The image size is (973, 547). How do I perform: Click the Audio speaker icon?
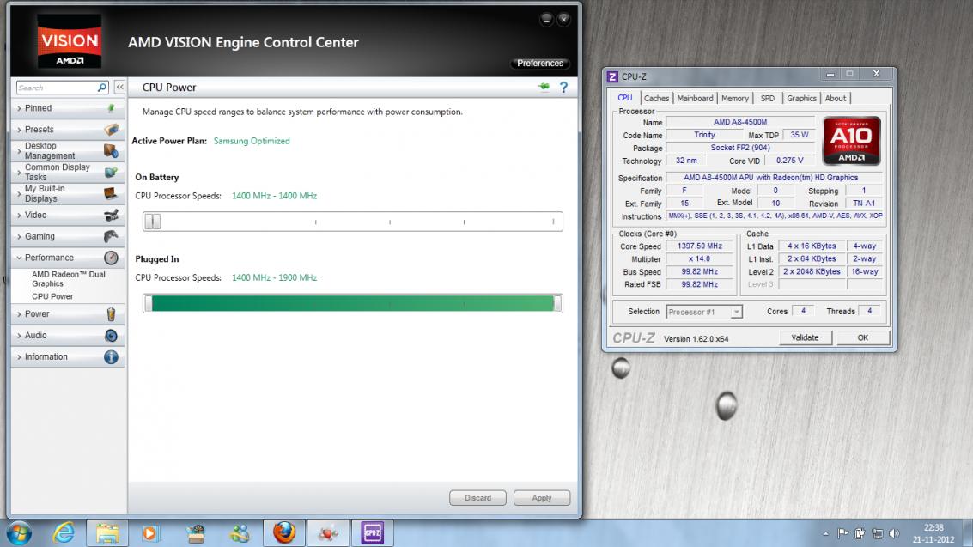(x=111, y=336)
